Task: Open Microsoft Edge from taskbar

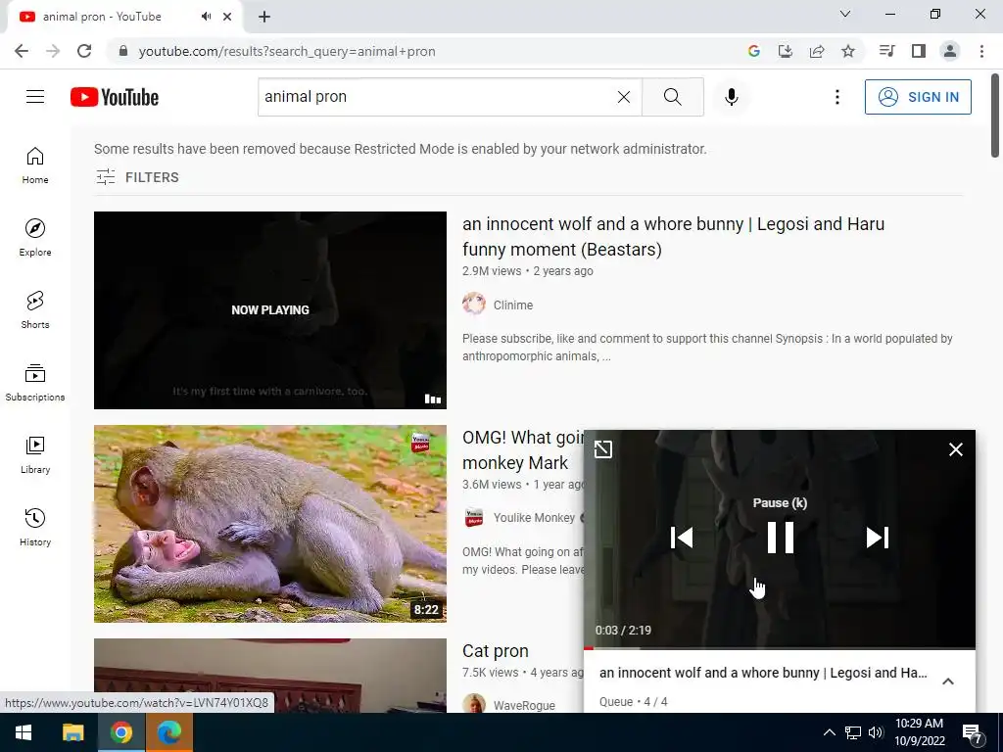Action: [168, 732]
